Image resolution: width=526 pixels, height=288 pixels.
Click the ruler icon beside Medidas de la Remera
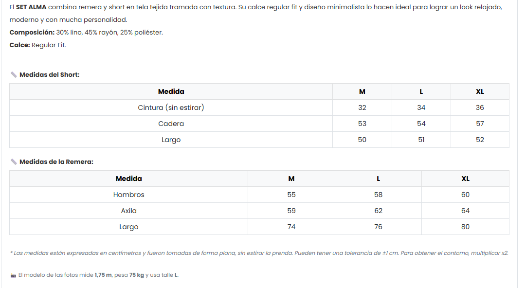click(x=14, y=162)
